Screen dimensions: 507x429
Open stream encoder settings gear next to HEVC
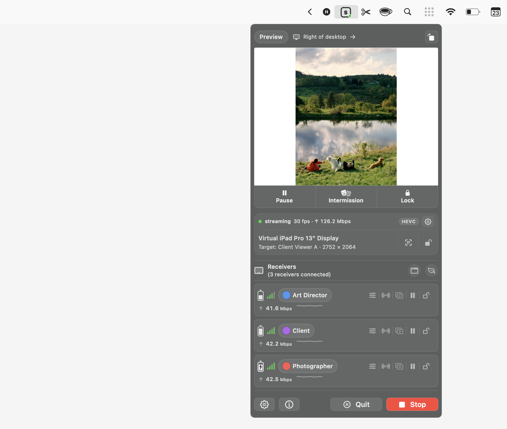[428, 222]
